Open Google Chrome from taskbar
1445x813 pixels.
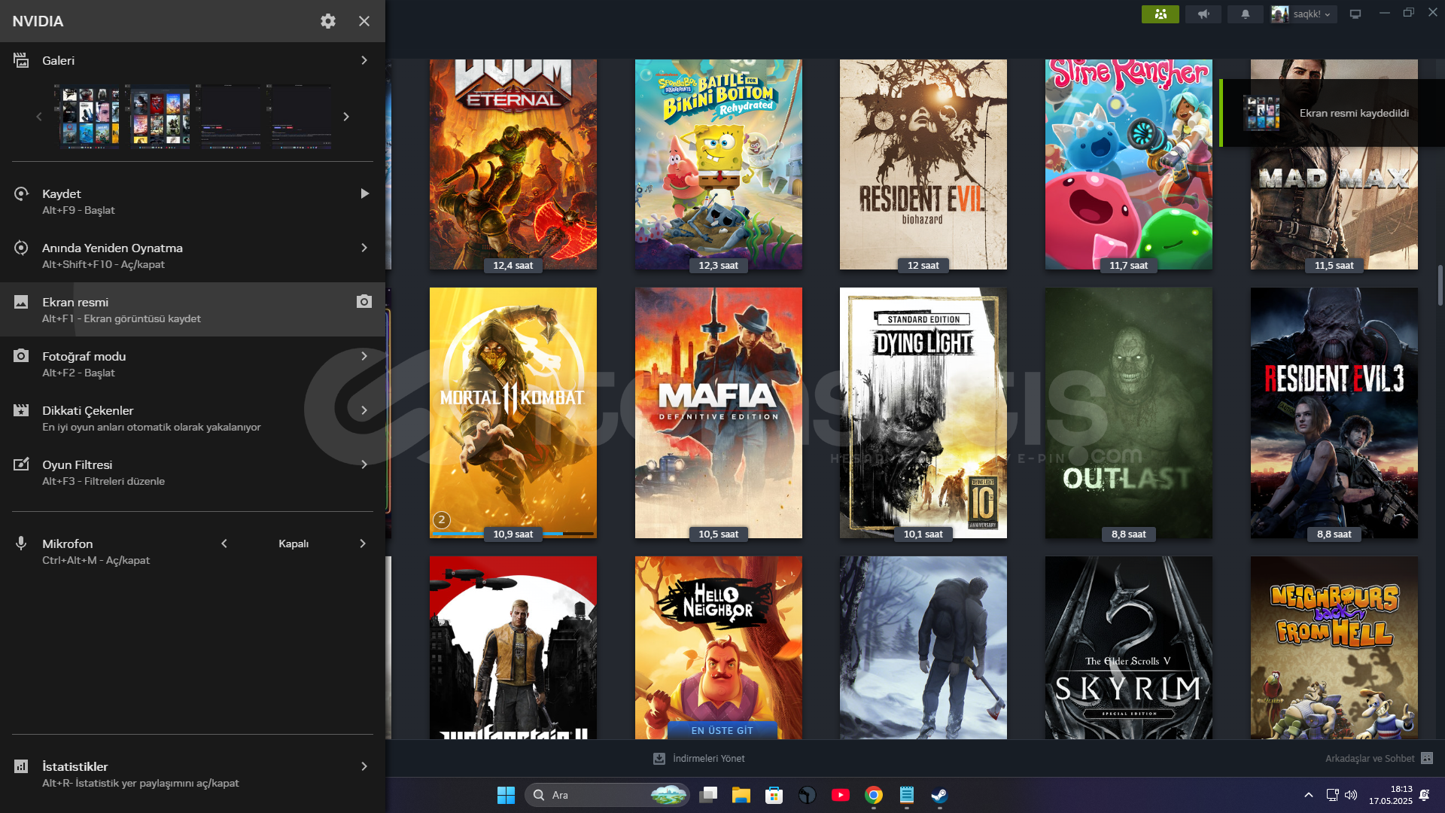pos(874,795)
